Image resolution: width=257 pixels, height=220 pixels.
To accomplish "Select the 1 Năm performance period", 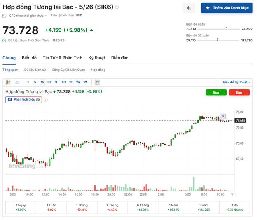I will point(173,207).
